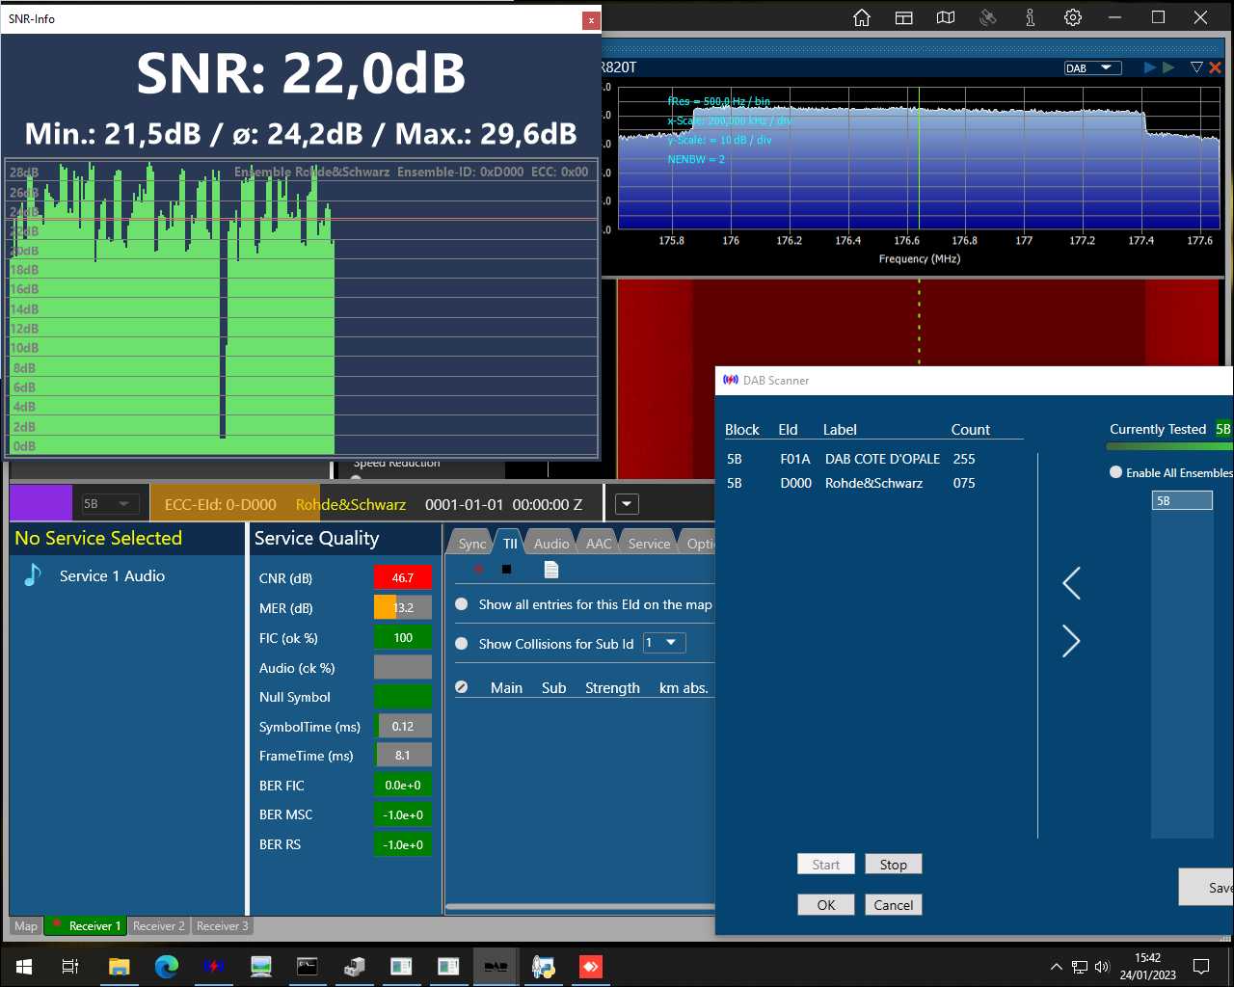Open the info icon in title bar
The height and width of the screenshot is (987, 1234).
1030,17
